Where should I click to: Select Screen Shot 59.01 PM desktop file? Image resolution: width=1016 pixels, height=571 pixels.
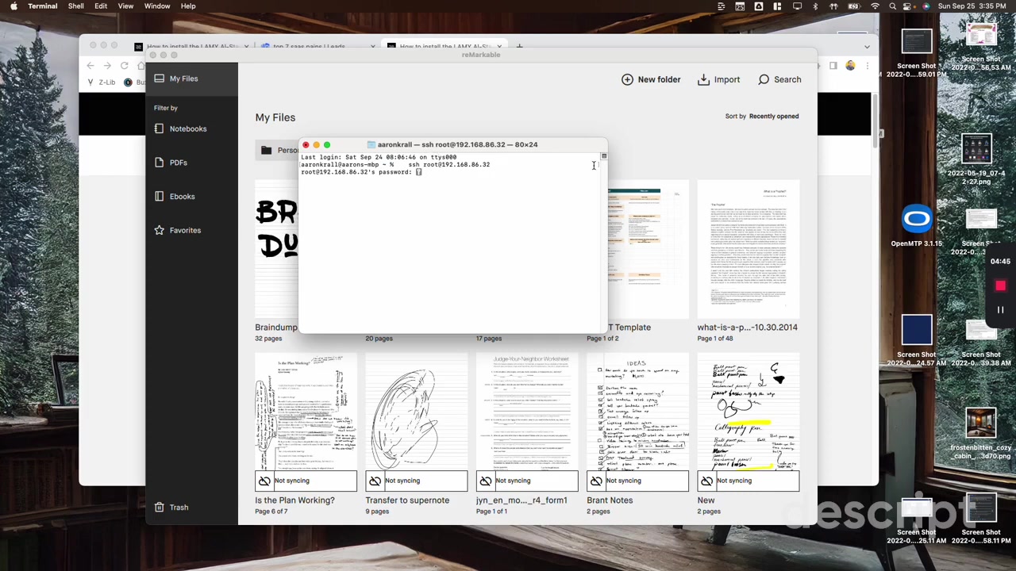917,54
